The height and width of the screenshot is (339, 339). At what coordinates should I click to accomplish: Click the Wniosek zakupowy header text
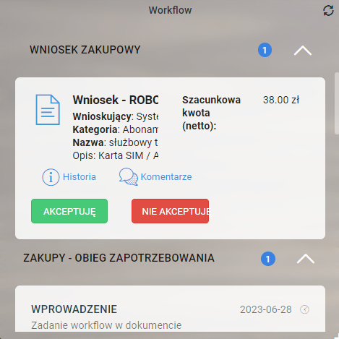coord(85,50)
